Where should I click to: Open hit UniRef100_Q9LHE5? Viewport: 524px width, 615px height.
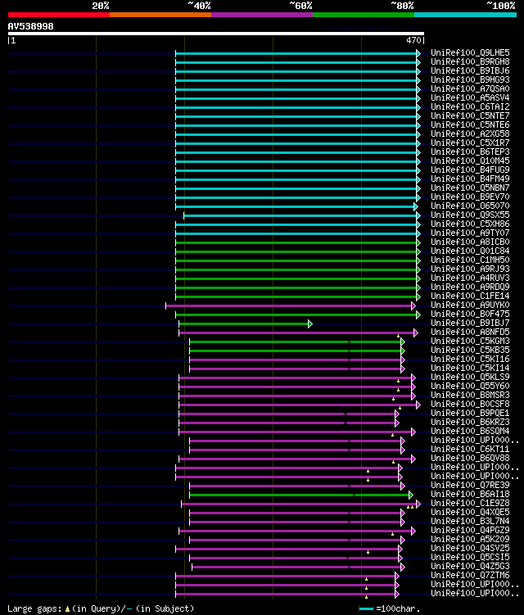click(x=470, y=52)
